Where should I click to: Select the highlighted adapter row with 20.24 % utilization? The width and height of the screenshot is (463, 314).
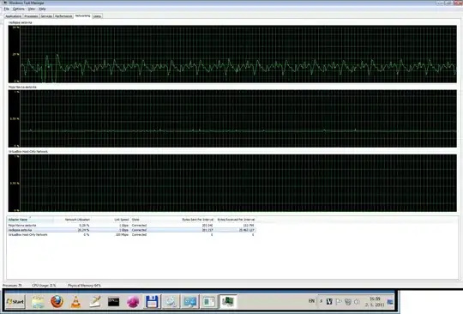point(131,230)
